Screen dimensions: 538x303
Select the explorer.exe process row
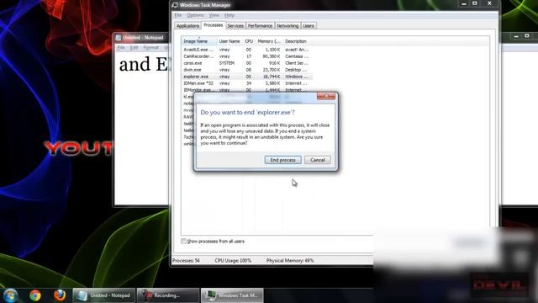pos(246,77)
